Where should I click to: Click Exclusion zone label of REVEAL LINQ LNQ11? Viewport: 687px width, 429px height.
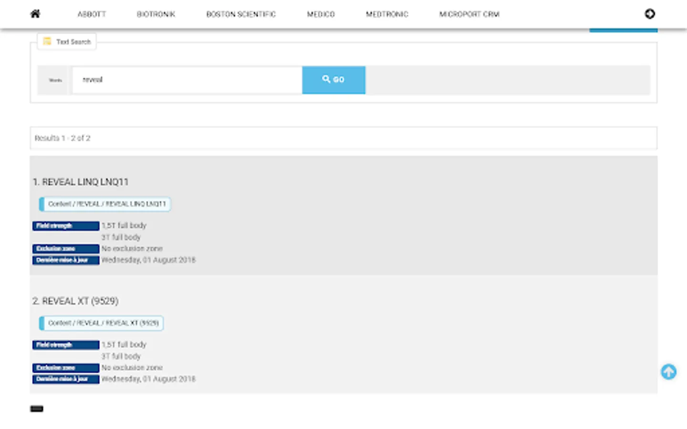pos(66,249)
